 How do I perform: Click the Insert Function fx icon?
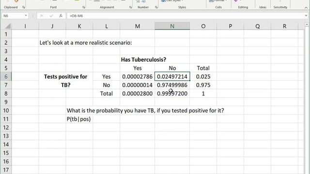[x=61, y=15]
